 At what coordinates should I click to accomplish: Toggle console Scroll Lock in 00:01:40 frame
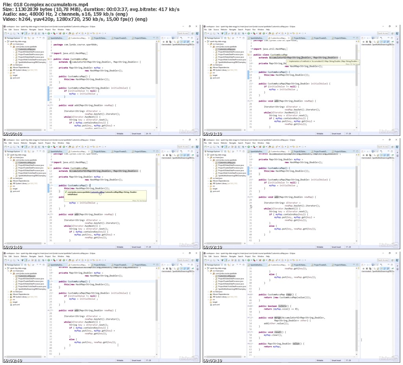pyautogui.click(x=178, y=155)
